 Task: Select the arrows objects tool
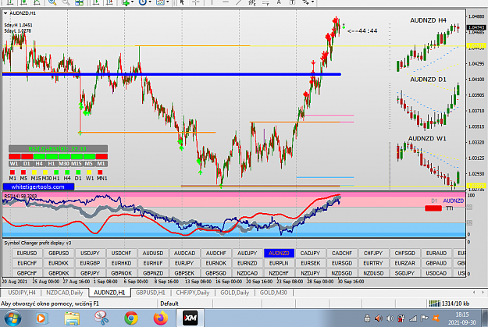pyautogui.click(x=306, y=2)
